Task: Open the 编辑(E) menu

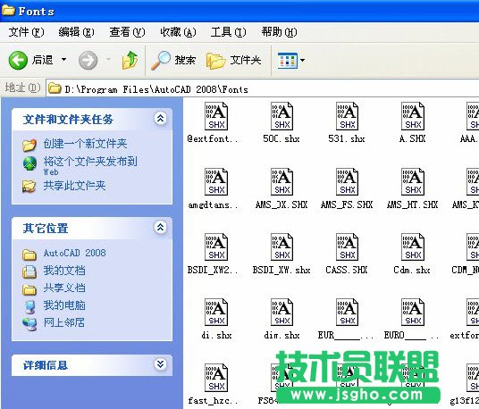Action: click(76, 32)
